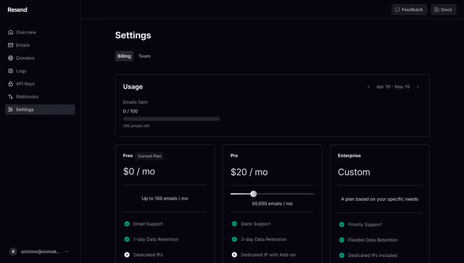Click the Pro plan slider track
This screenshot has height=263, width=464.
[272, 194]
